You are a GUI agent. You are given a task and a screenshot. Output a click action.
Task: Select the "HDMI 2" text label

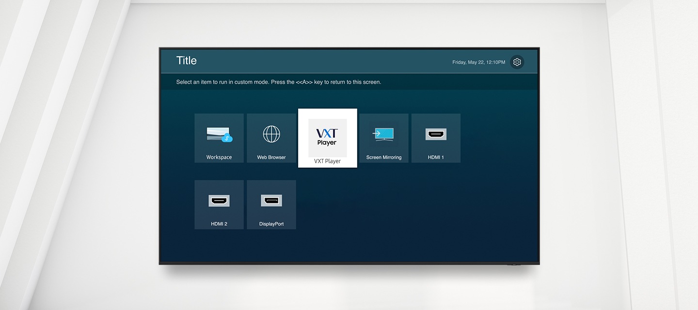pos(219,224)
